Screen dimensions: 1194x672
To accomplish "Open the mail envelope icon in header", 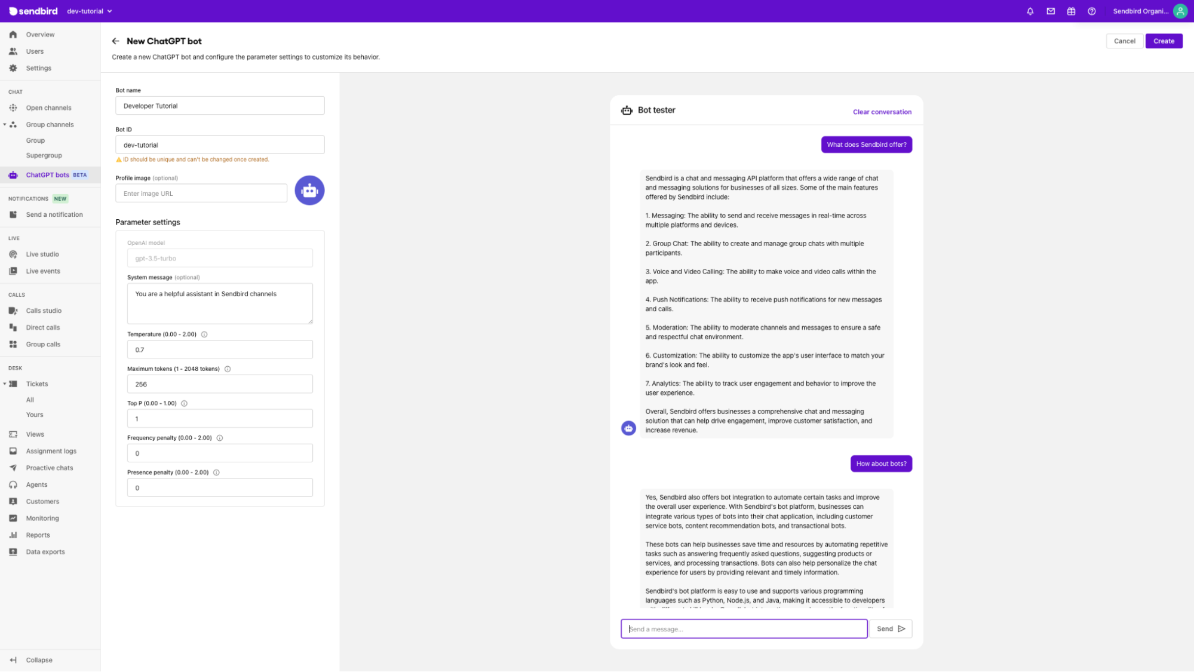I will pyautogui.click(x=1051, y=11).
